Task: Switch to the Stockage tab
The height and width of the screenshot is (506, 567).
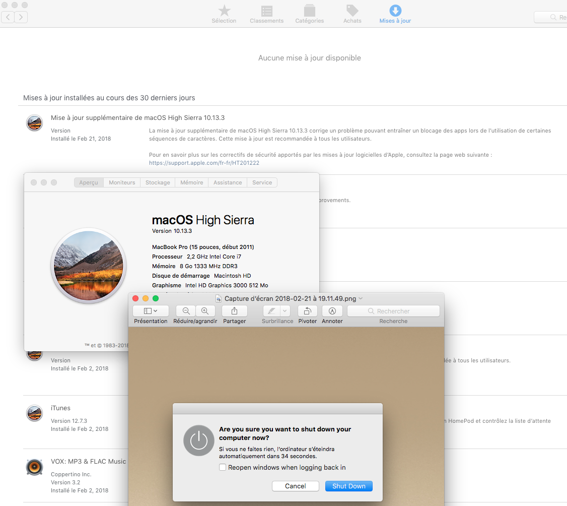Action: click(158, 182)
